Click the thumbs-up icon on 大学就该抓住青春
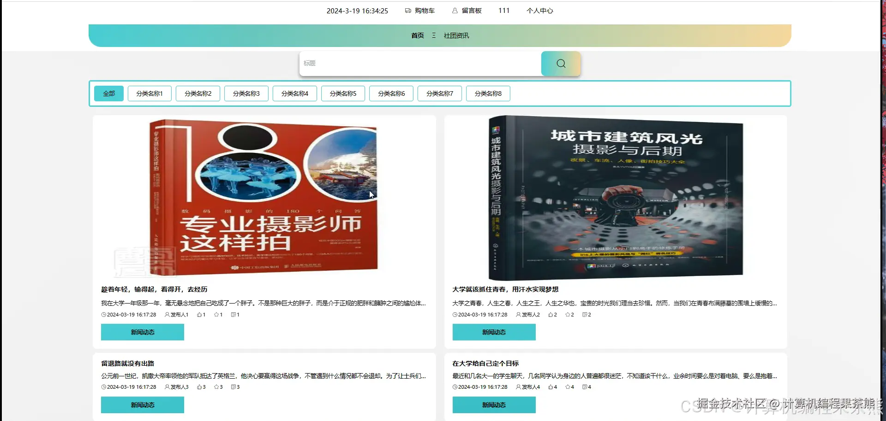The width and height of the screenshot is (886, 421). point(550,315)
